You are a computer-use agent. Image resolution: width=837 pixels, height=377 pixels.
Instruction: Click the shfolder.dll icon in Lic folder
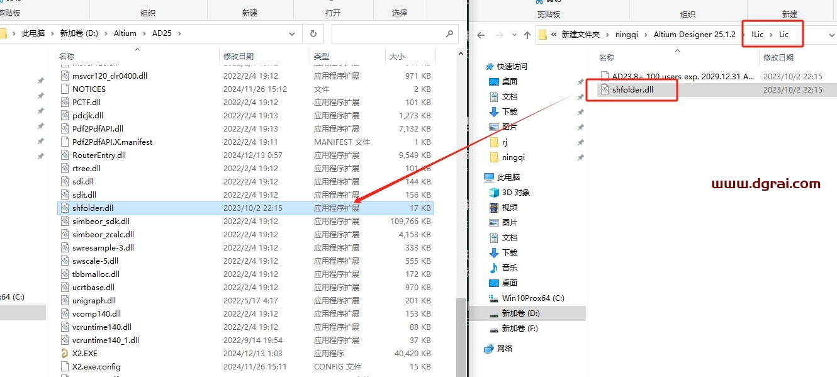pyautogui.click(x=605, y=89)
